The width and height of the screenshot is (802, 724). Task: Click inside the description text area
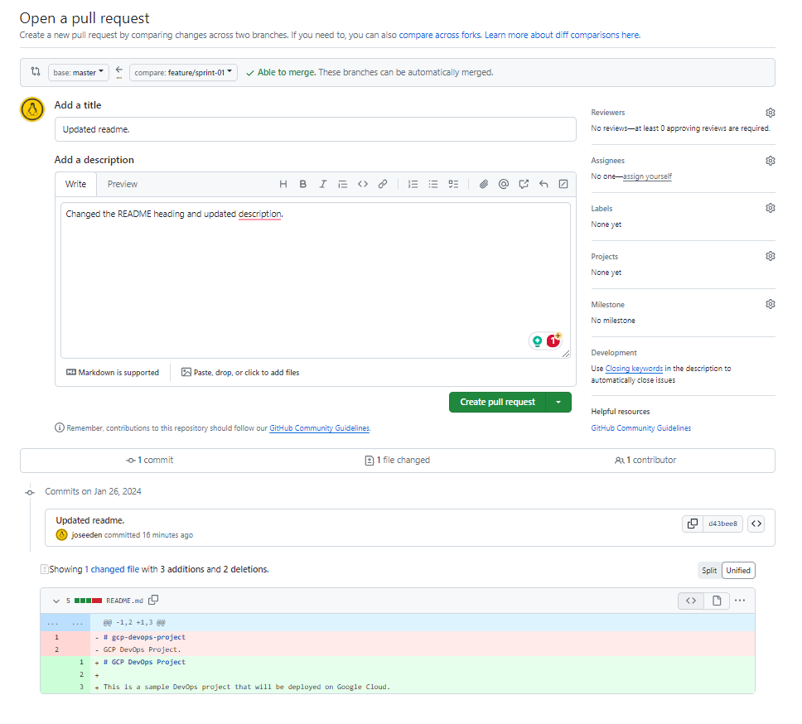click(x=316, y=280)
